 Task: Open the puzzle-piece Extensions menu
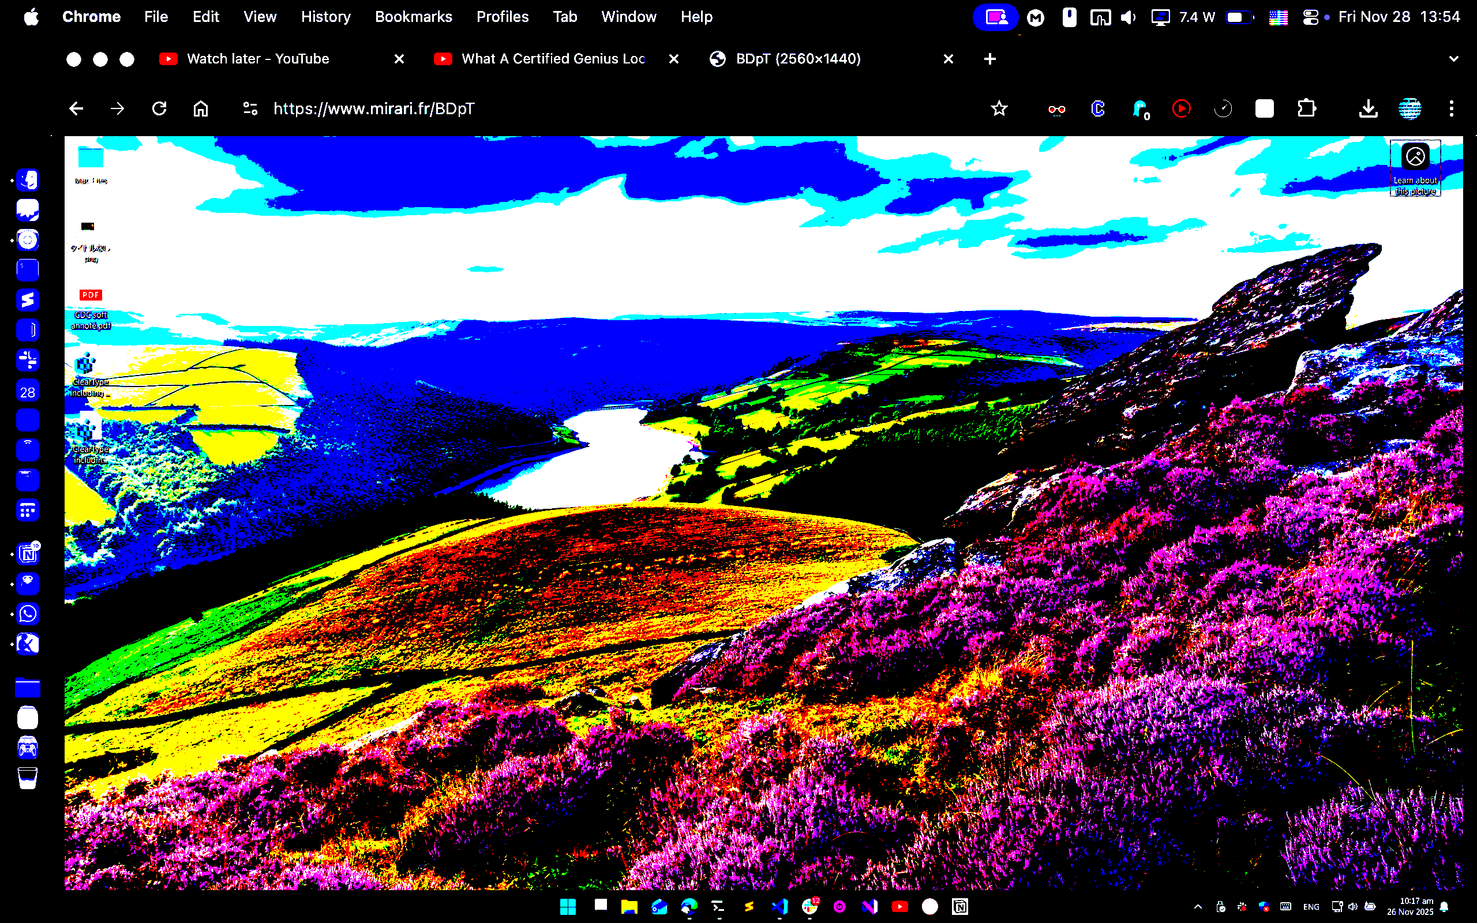[x=1306, y=108]
